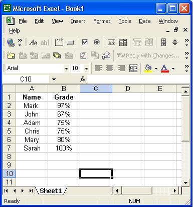
Task: Click horizontal scrollbar left arrow
Action: point(117,190)
